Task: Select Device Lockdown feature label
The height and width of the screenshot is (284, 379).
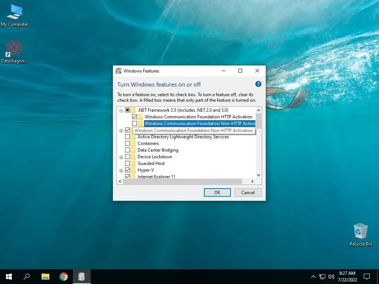Action: click(155, 157)
